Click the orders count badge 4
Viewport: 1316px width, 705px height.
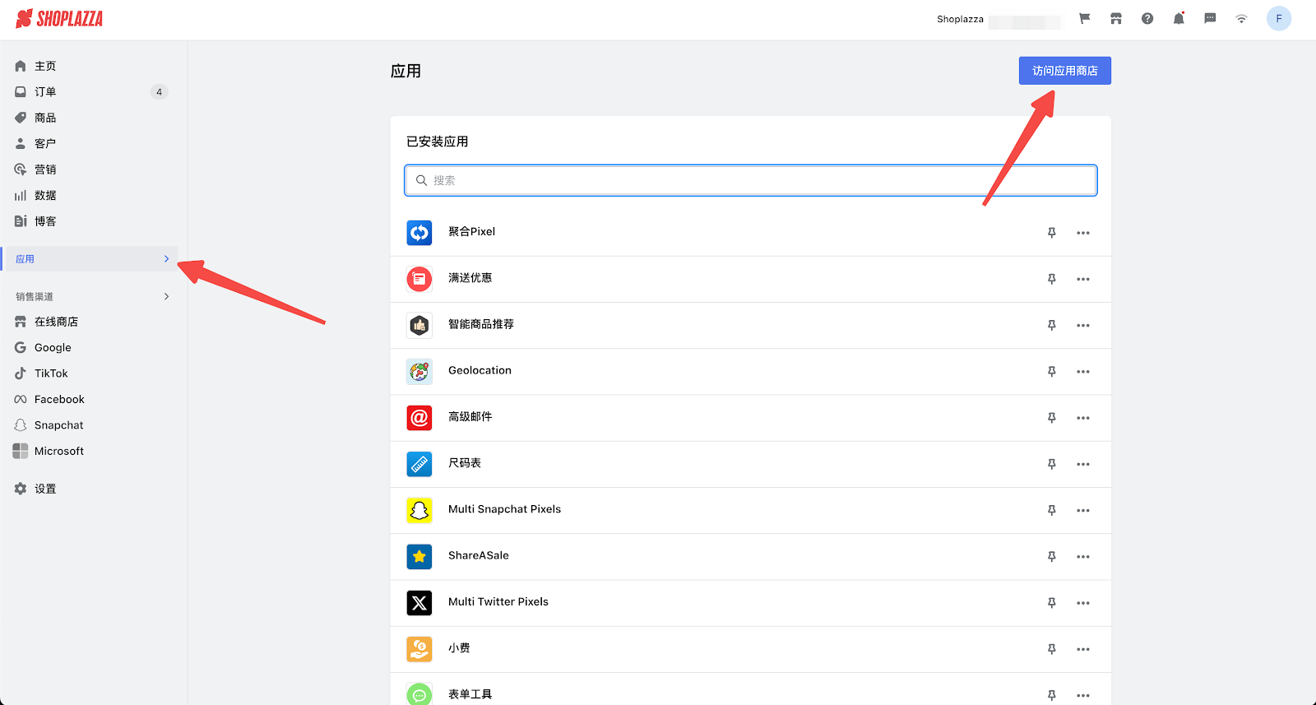click(x=160, y=91)
